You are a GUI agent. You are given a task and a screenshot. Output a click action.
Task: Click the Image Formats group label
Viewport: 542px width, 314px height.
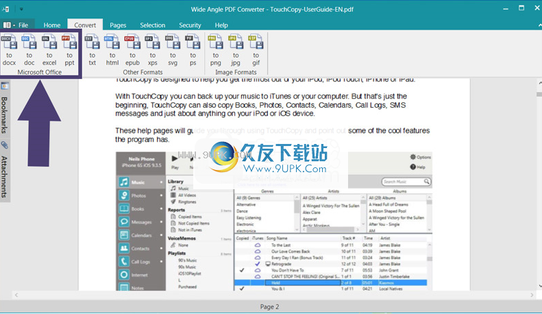tap(236, 72)
